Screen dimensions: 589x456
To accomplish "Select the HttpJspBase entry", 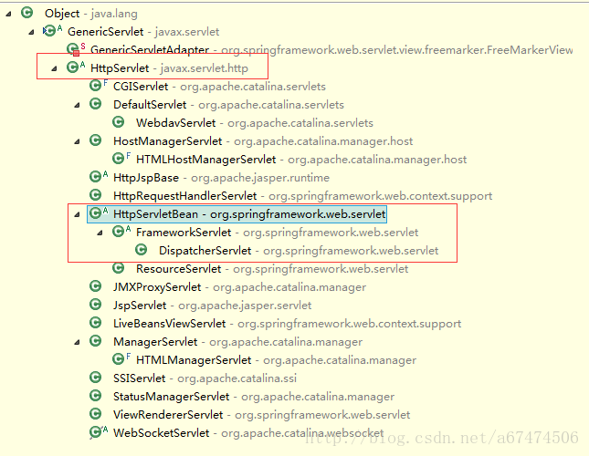I will click(x=221, y=177).
